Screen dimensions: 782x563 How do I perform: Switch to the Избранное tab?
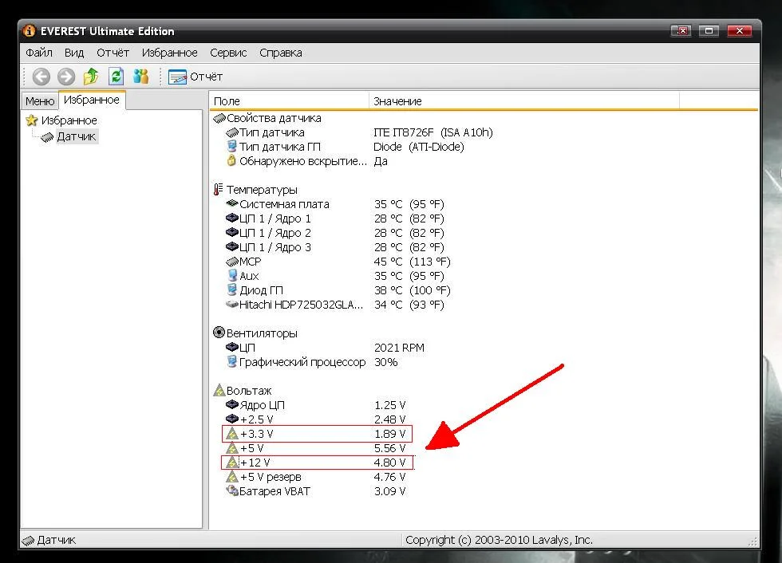[92, 100]
